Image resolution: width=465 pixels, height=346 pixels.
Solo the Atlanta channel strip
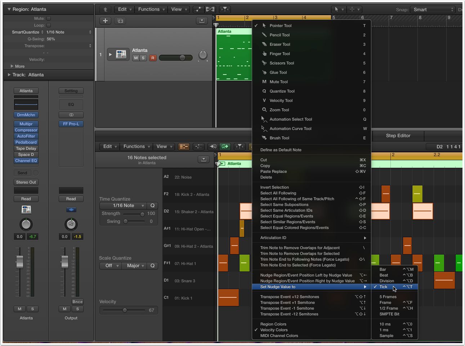32,309
